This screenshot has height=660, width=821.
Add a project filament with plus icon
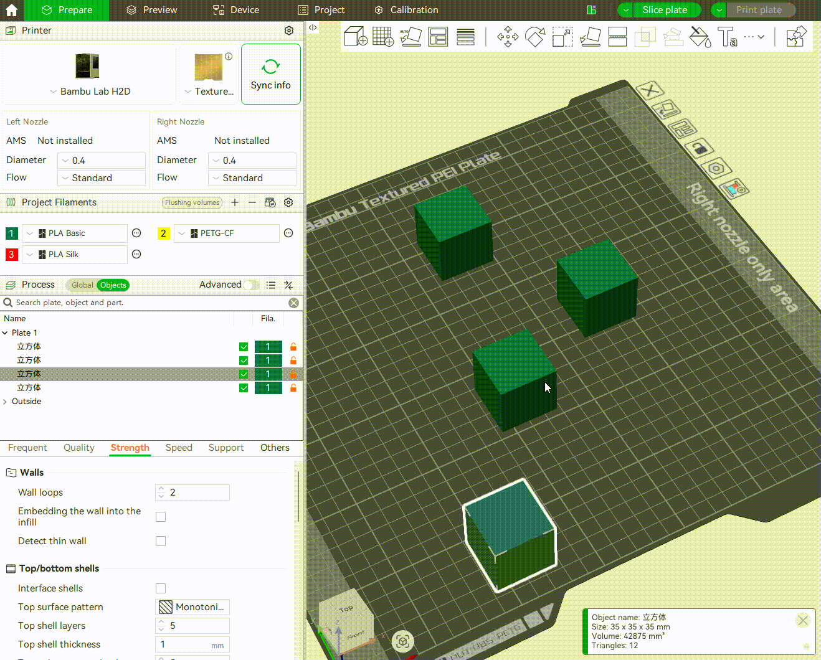[x=235, y=202]
